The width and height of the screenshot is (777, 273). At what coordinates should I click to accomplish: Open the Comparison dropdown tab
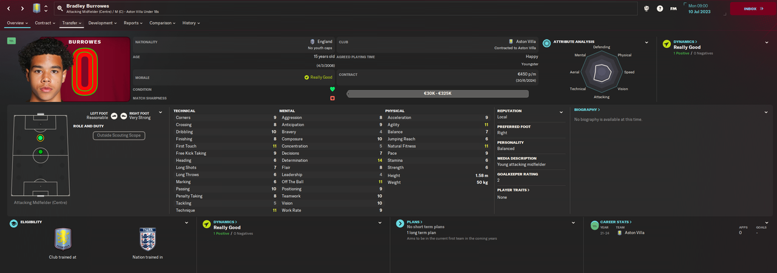(x=163, y=23)
